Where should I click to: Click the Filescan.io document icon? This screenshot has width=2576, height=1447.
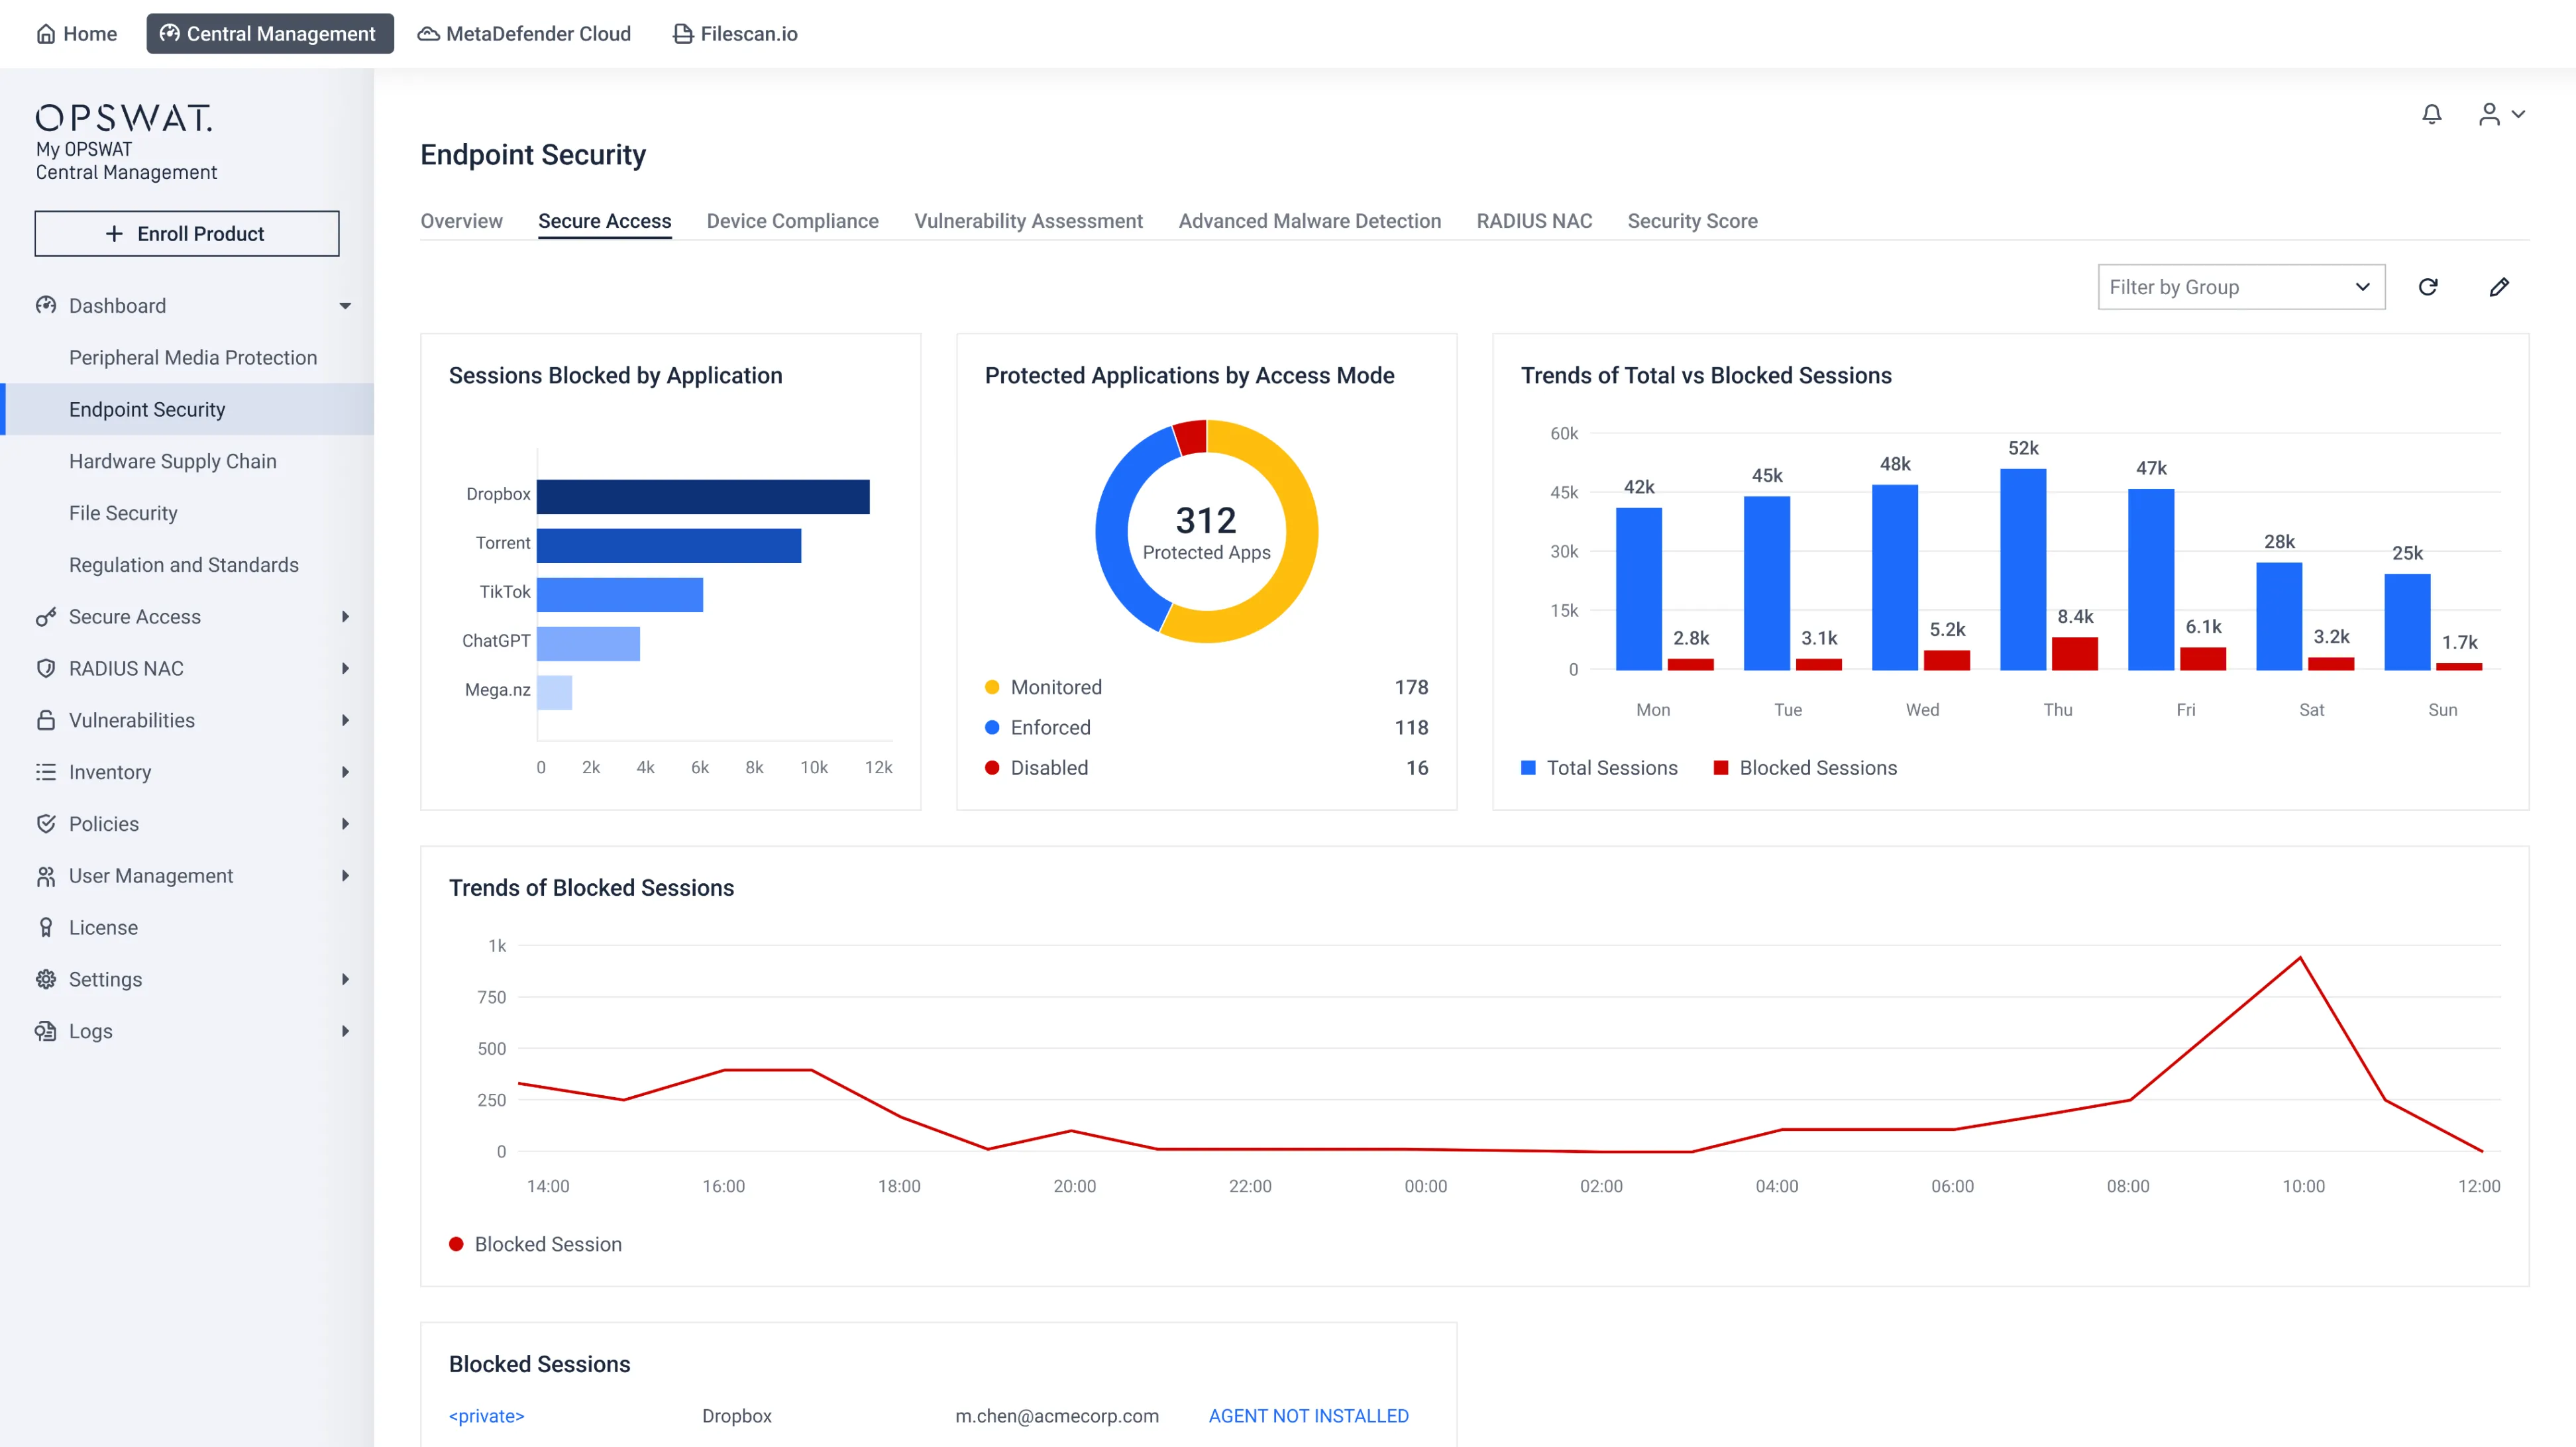(683, 34)
